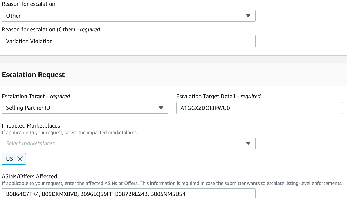
Task: Click the 'Escalation Request' section heading
Action: [33, 75]
